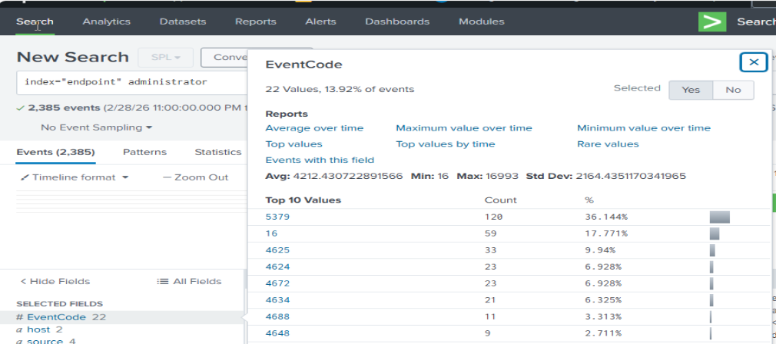776x344 pixels.
Task: Open Top values by time report
Action: (445, 144)
